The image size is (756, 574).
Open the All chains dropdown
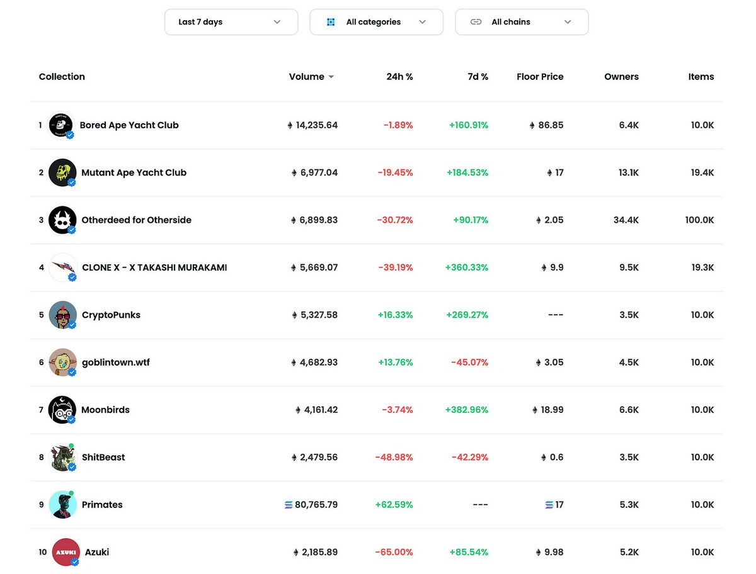(522, 22)
